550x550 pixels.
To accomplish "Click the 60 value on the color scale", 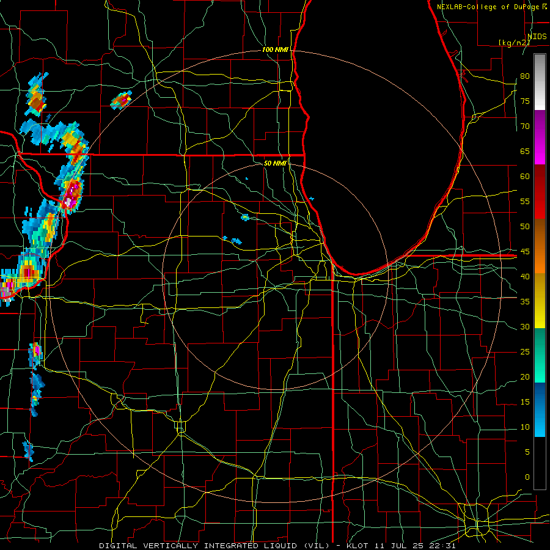I will pyautogui.click(x=525, y=177).
